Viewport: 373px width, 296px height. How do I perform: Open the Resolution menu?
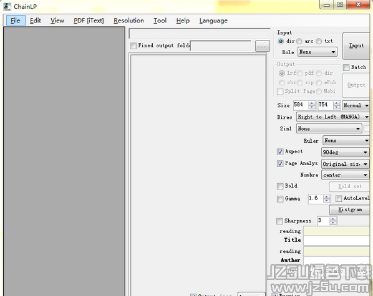tap(128, 21)
